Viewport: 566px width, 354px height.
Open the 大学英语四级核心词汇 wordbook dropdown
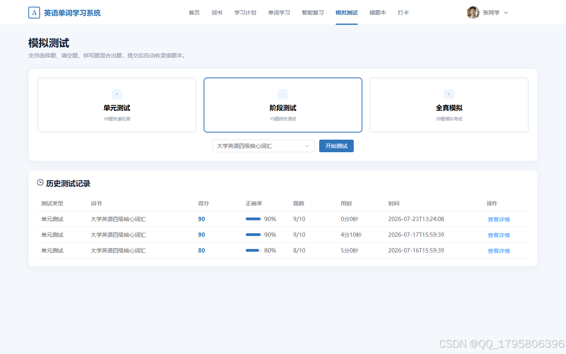263,146
